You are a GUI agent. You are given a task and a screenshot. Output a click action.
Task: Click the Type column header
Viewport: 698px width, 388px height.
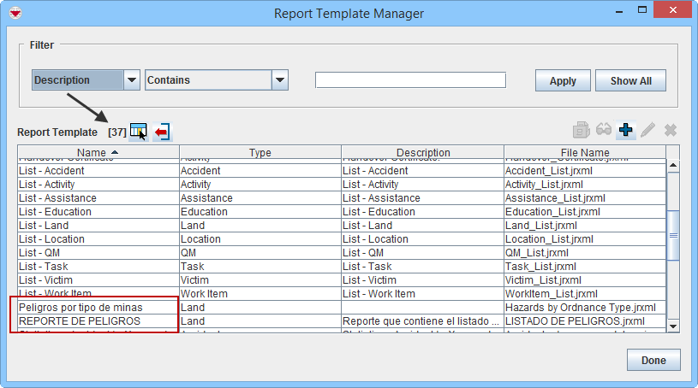click(260, 153)
